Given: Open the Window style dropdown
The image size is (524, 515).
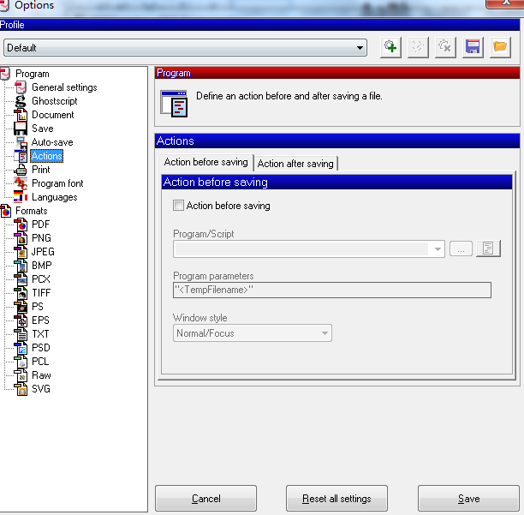Looking at the screenshot, I should 325,333.
